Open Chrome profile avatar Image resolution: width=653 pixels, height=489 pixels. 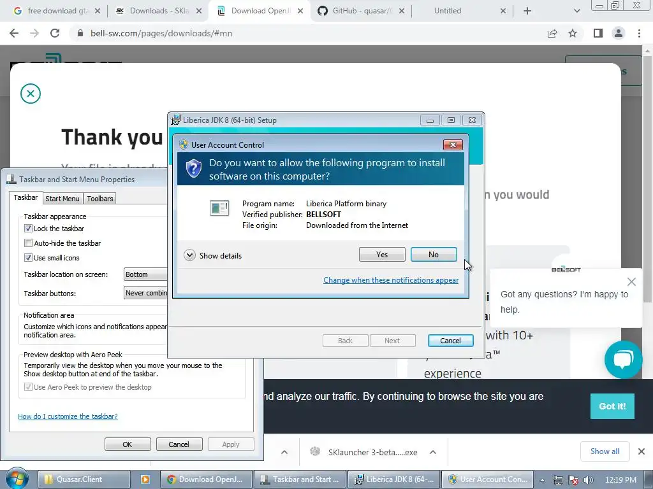(x=619, y=33)
